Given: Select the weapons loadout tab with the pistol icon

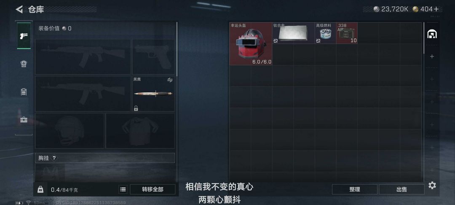Looking at the screenshot, I should tap(24, 36).
